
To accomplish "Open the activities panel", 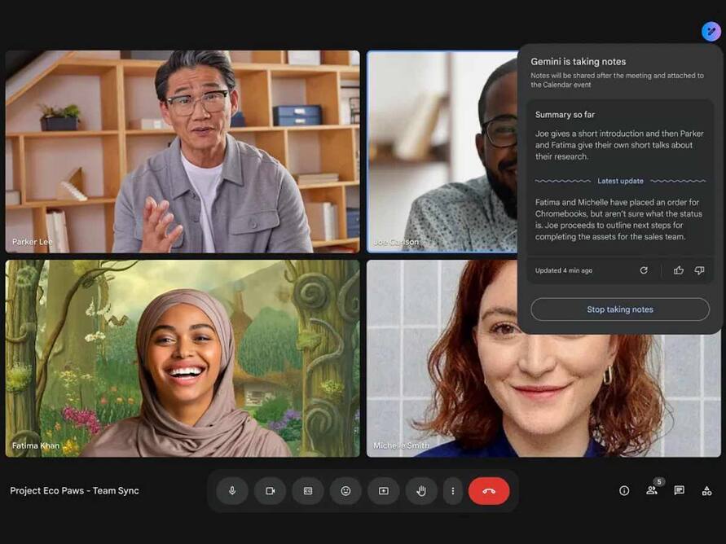I will click(x=706, y=490).
